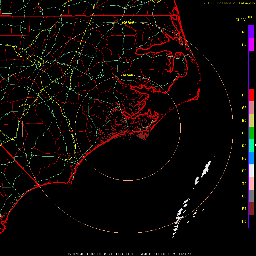Click the 'RF' legend label
Screen dimensions: 256x256
tap(244, 32)
